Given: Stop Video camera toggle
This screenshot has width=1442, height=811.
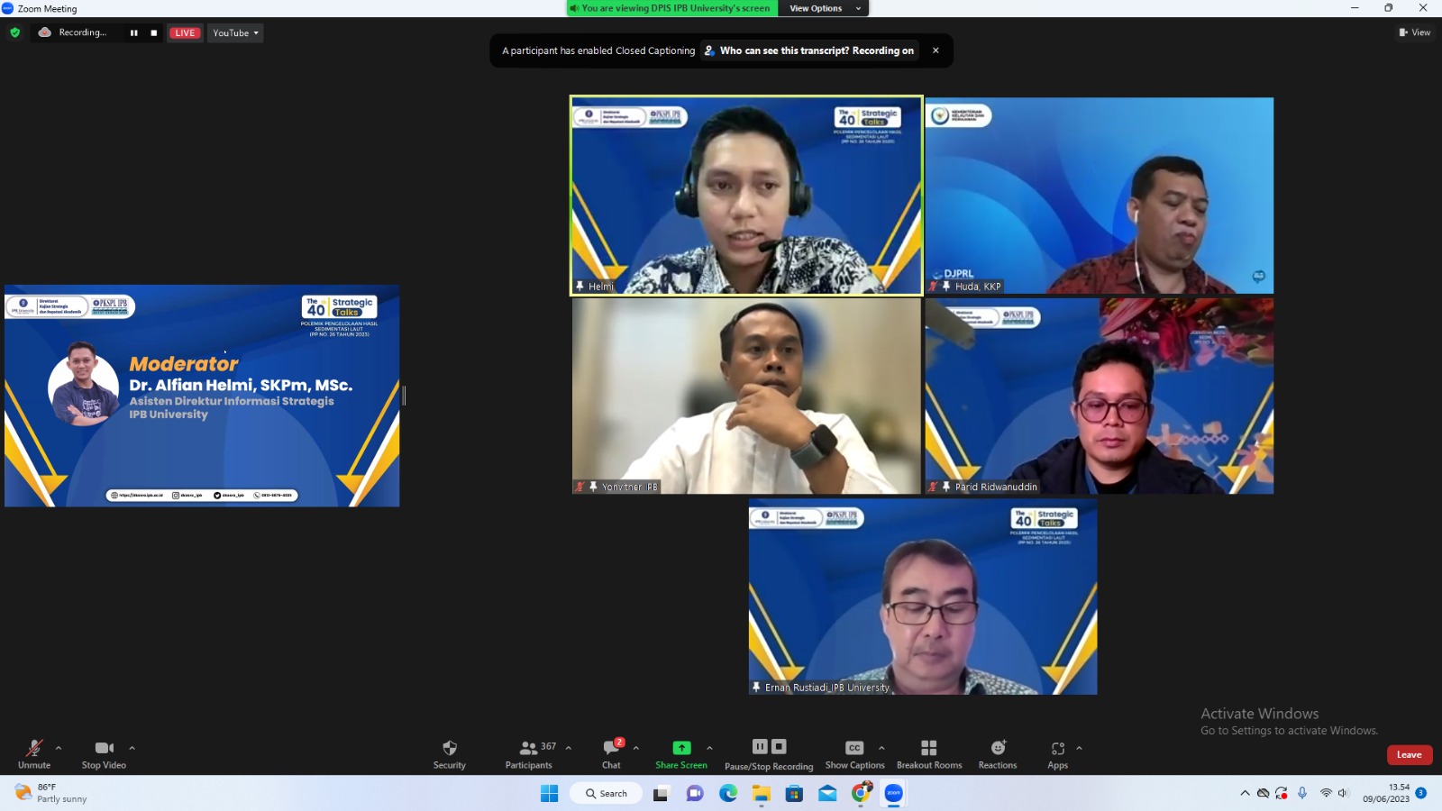Looking at the screenshot, I should click(x=104, y=748).
